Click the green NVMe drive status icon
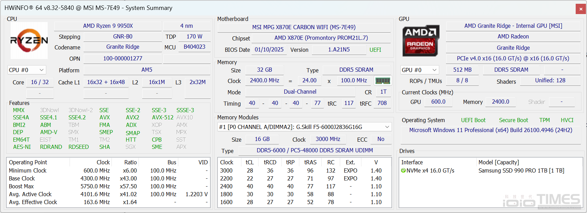 click(403, 170)
